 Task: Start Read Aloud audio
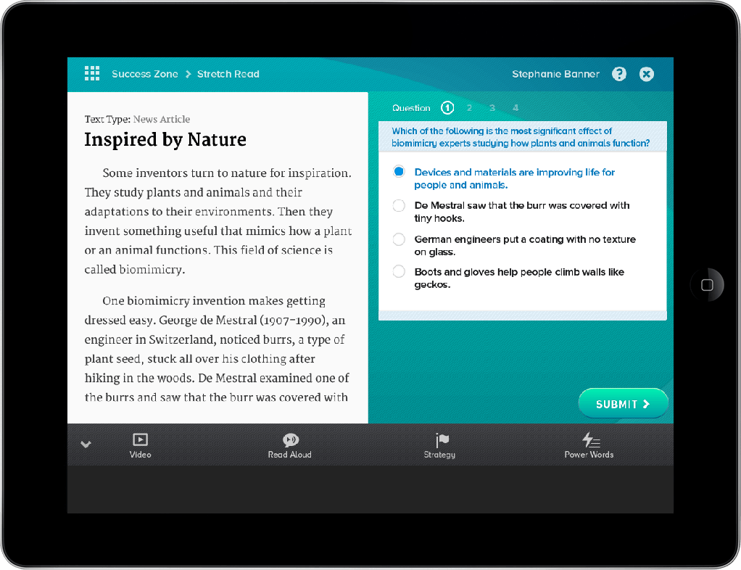(x=290, y=445)
